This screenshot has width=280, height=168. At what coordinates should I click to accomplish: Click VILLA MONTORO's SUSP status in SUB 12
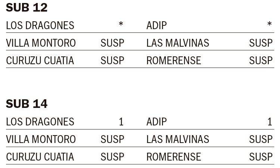tap(112, 43)
